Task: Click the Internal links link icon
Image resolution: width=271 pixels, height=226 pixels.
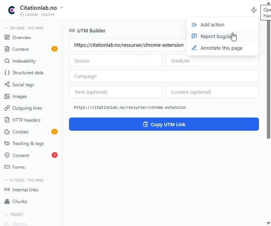Action: (x=7, y=189)
